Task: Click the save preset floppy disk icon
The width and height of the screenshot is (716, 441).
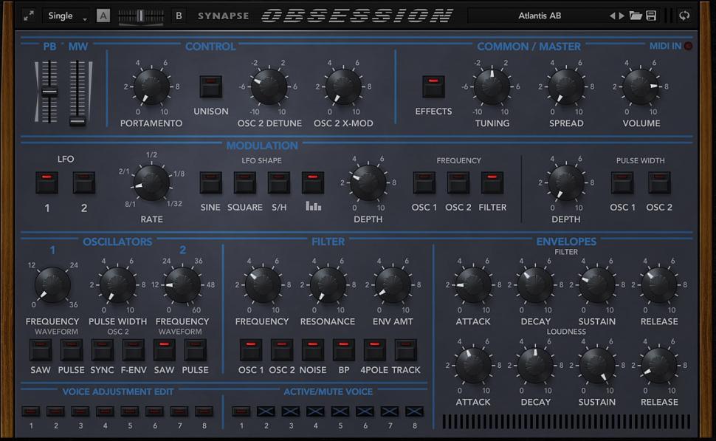Action: [651, 16]
